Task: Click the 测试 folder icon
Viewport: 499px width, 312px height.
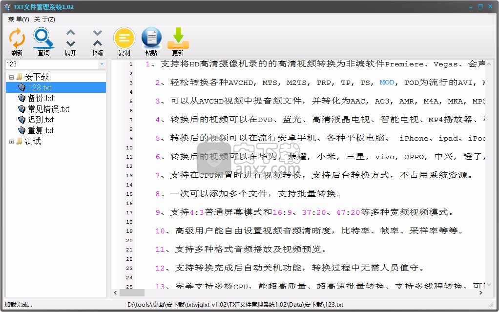Action: tap(20, 142)
